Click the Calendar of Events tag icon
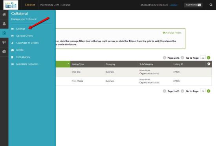The image size is (216, 146). pyautogui.click(x=13, y=43)
